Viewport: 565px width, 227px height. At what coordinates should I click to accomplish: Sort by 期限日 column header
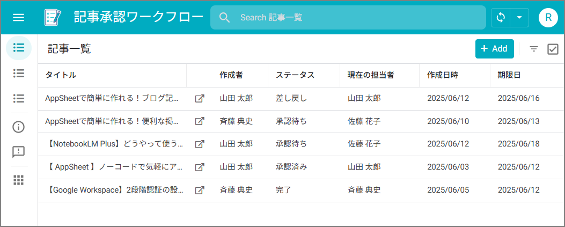[509, 75]
